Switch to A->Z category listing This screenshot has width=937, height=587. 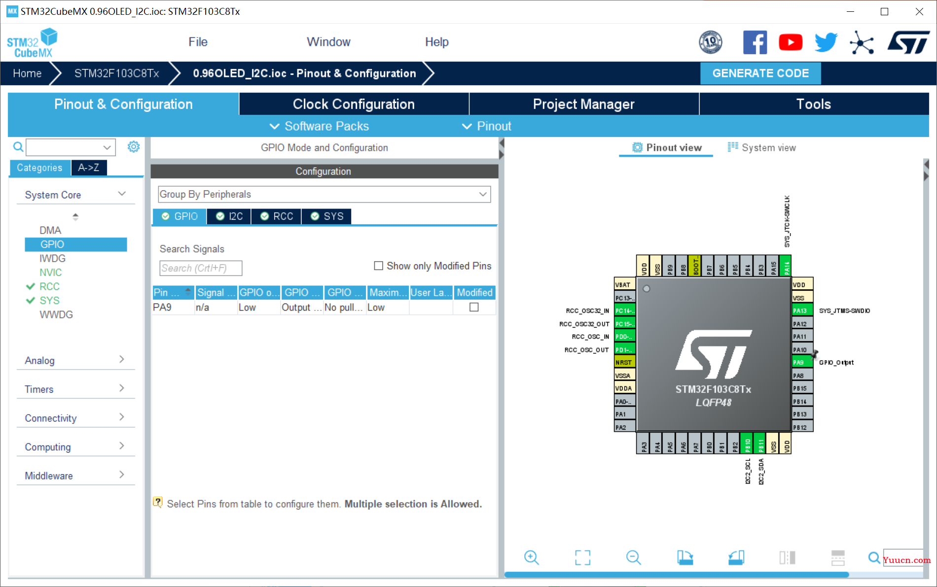coord(89,168)
